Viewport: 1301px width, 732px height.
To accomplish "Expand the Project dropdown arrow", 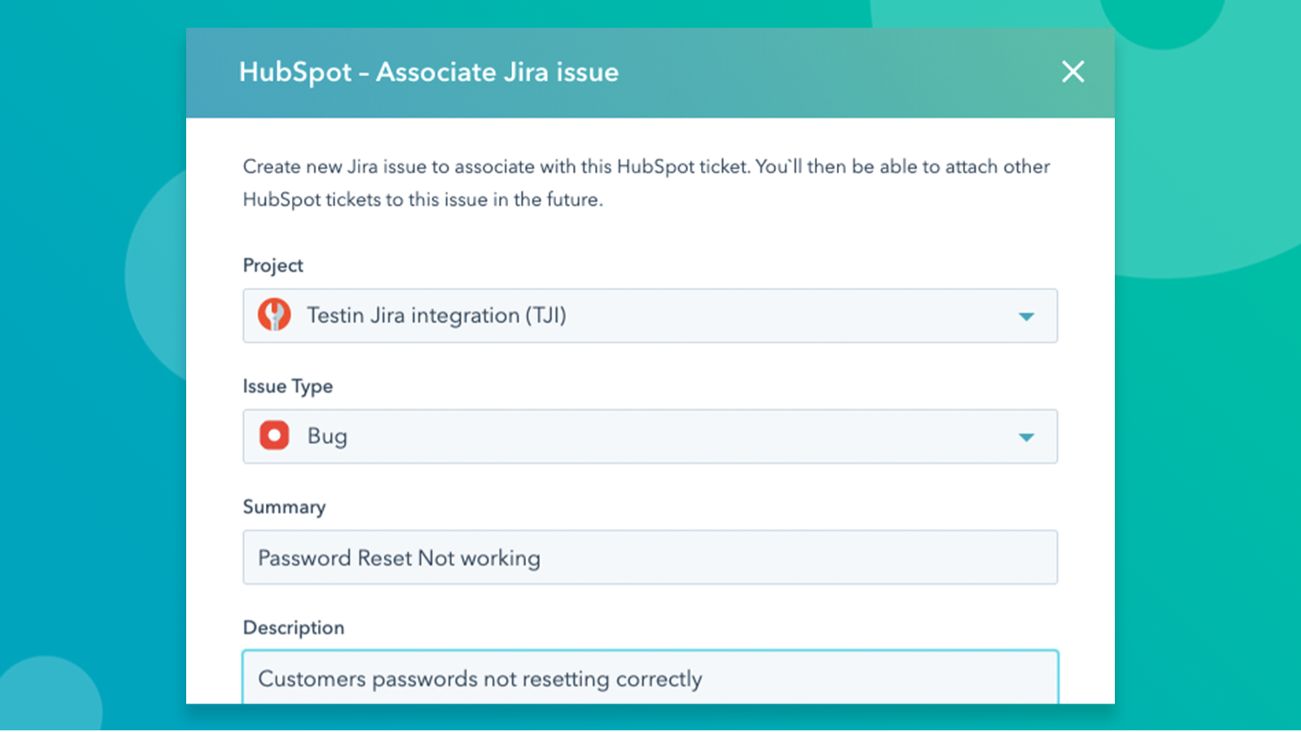I will pos(1026,316).
